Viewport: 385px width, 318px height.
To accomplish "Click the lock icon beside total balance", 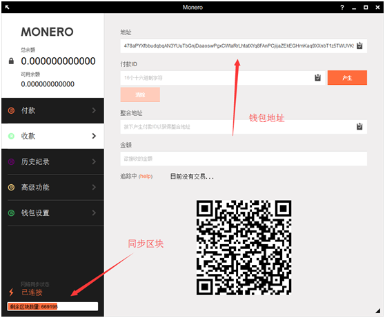I will (x=11, y=61).
